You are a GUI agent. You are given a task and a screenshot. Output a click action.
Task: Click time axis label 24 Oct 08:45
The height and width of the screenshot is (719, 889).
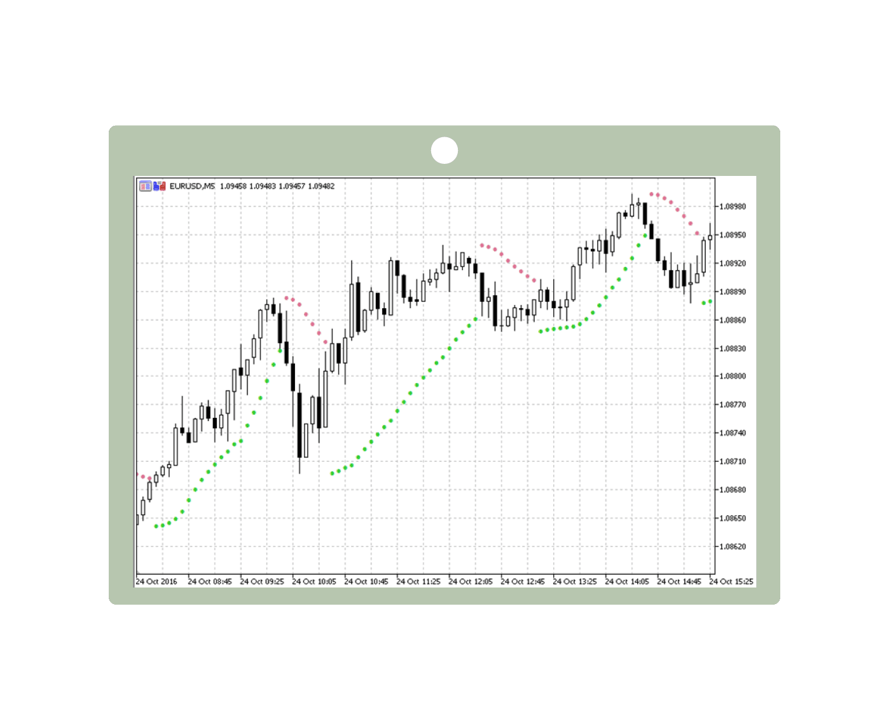click(x=210, y=581)
